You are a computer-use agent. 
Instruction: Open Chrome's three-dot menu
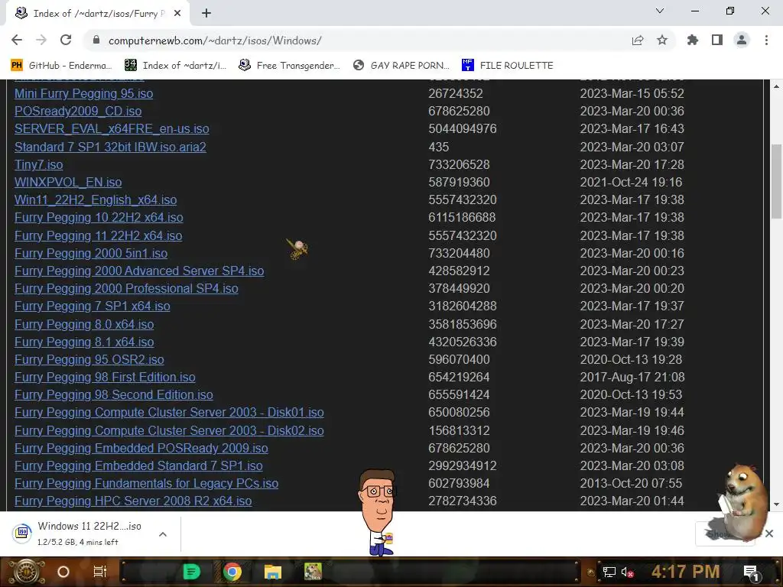[766, 40]
